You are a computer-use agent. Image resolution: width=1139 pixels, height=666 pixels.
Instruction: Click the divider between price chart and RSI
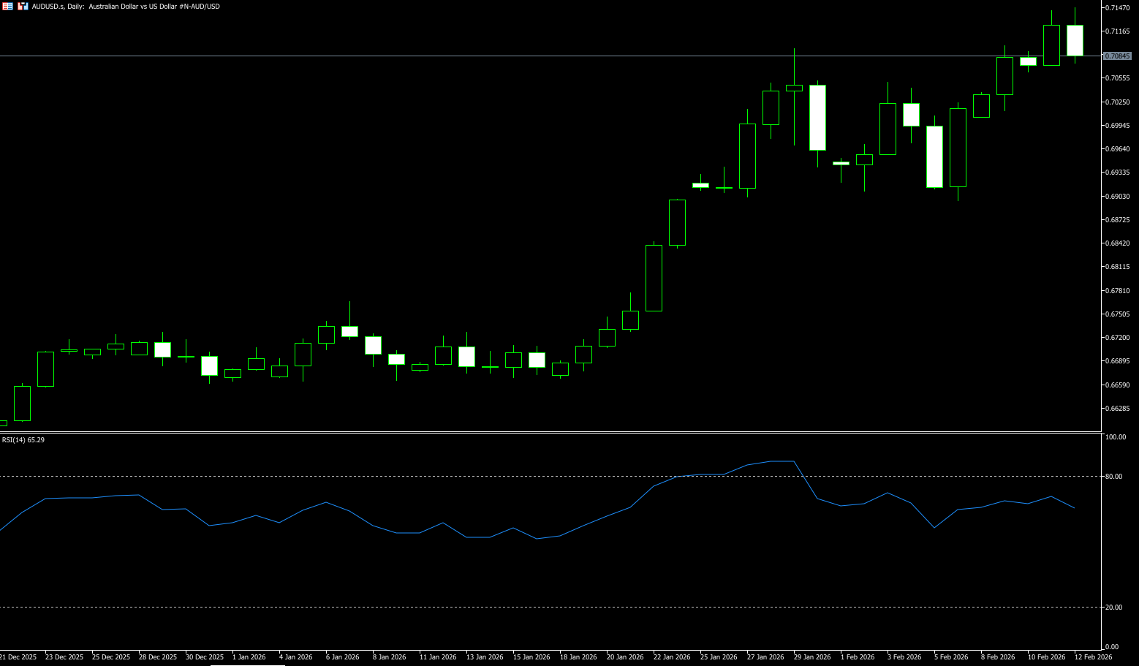coord(548,433)
